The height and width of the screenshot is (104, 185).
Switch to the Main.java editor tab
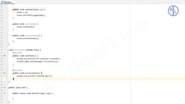tap(7, 2)
